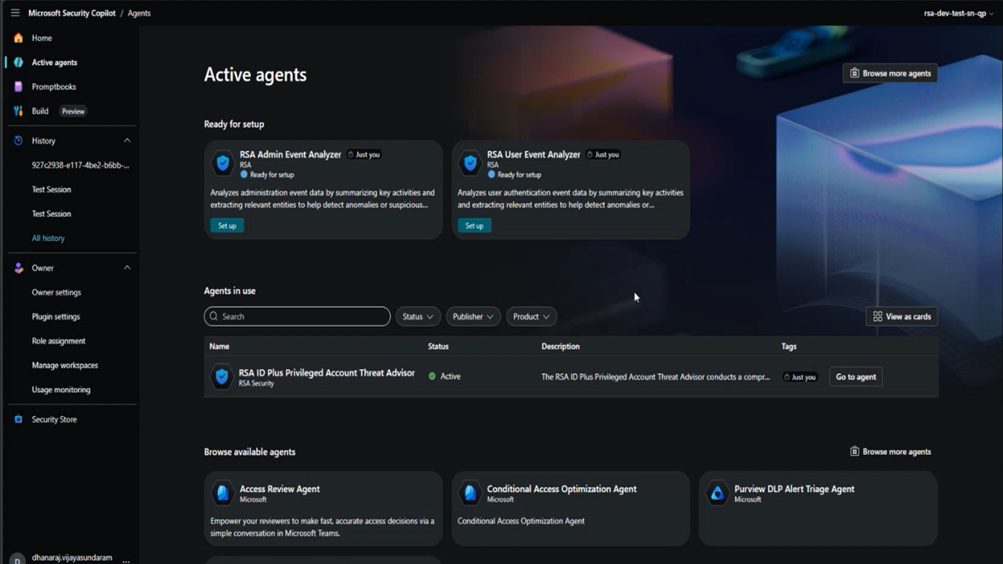Click RSA Admin Event Analyzer shield icon
The image size is (1003, 564).
point(223,163)
